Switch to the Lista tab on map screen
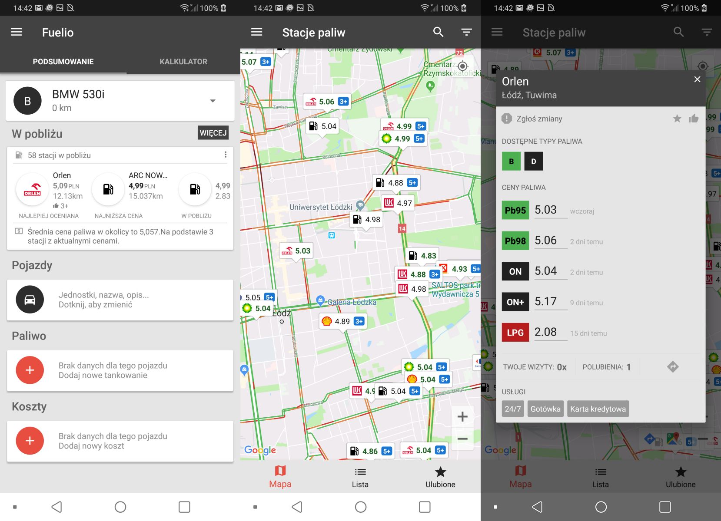The width and height of the screenshot is (721, 521). (360, 477)
